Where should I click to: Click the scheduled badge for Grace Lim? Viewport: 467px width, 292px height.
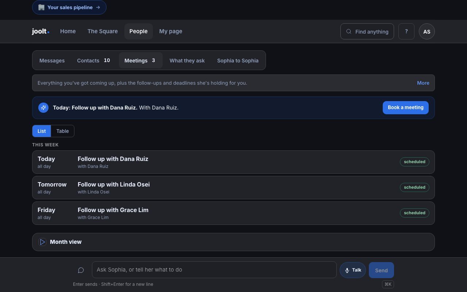click(x=414, y=213)
